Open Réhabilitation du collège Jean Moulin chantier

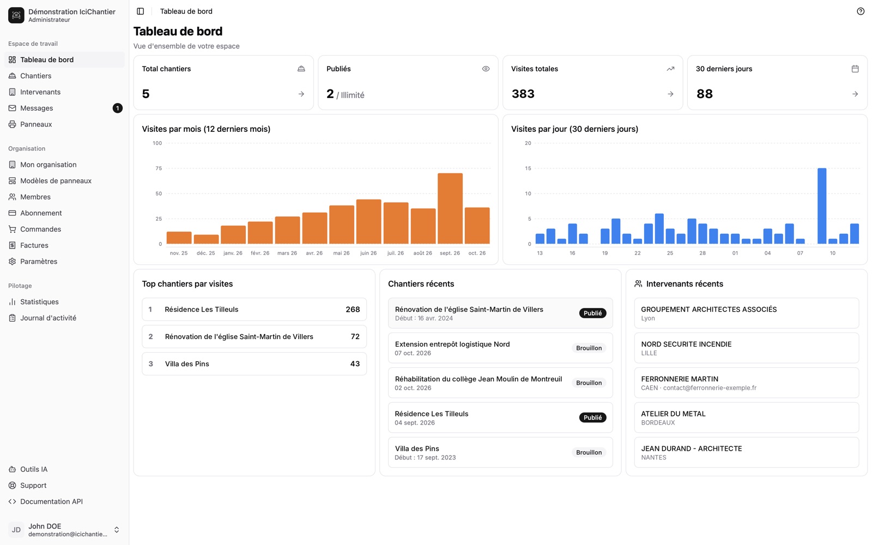point(500,383)
